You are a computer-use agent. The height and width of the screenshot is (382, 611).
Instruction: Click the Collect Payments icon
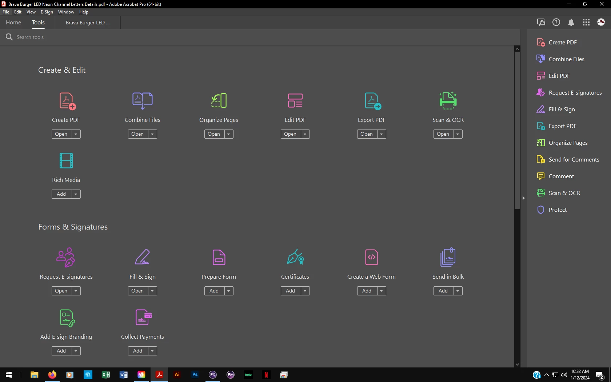(x=144, y=317)
